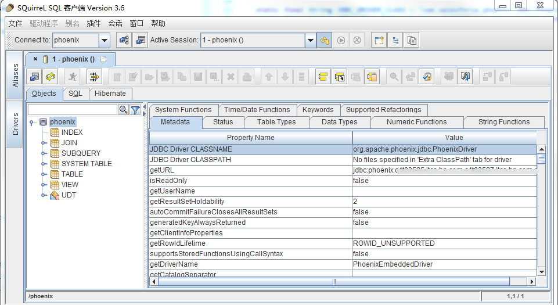Expand the TABLE tree node
Image resolution: width=558 pixels, height=305 pixels.
pos(44,174)
